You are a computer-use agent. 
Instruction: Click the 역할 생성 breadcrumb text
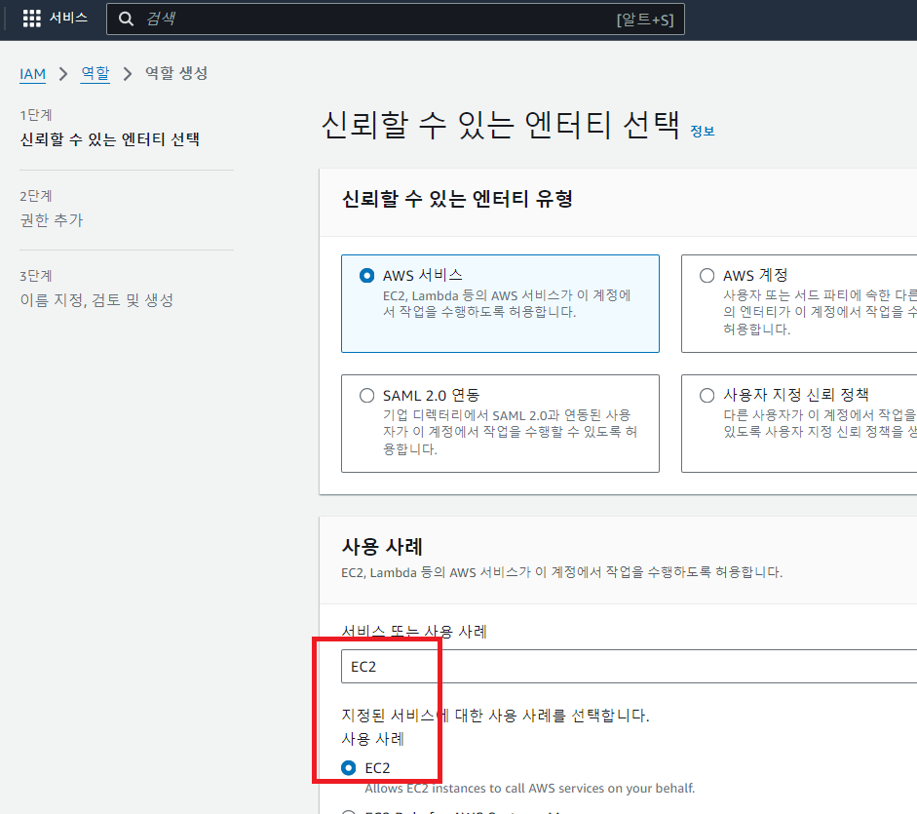tap(176, 73)
